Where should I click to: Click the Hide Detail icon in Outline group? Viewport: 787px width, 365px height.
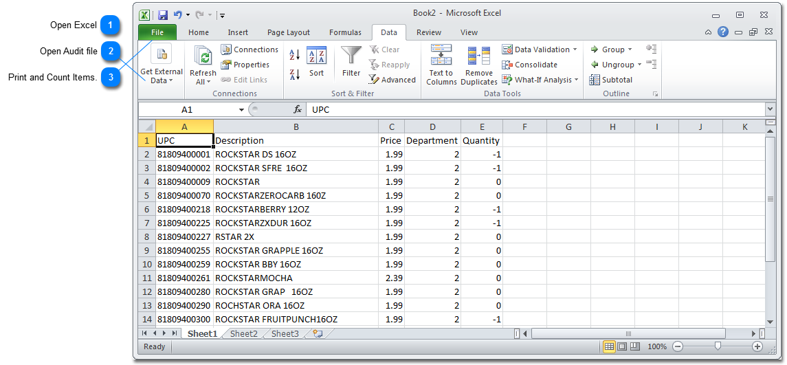652,64
